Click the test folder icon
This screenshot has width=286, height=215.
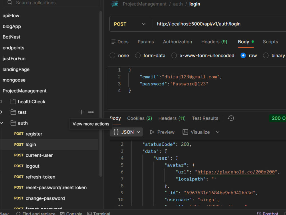click(13, 112)
